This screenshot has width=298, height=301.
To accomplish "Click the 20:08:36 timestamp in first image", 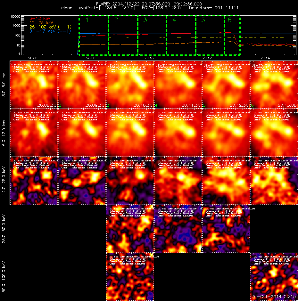I will (47, 105).
